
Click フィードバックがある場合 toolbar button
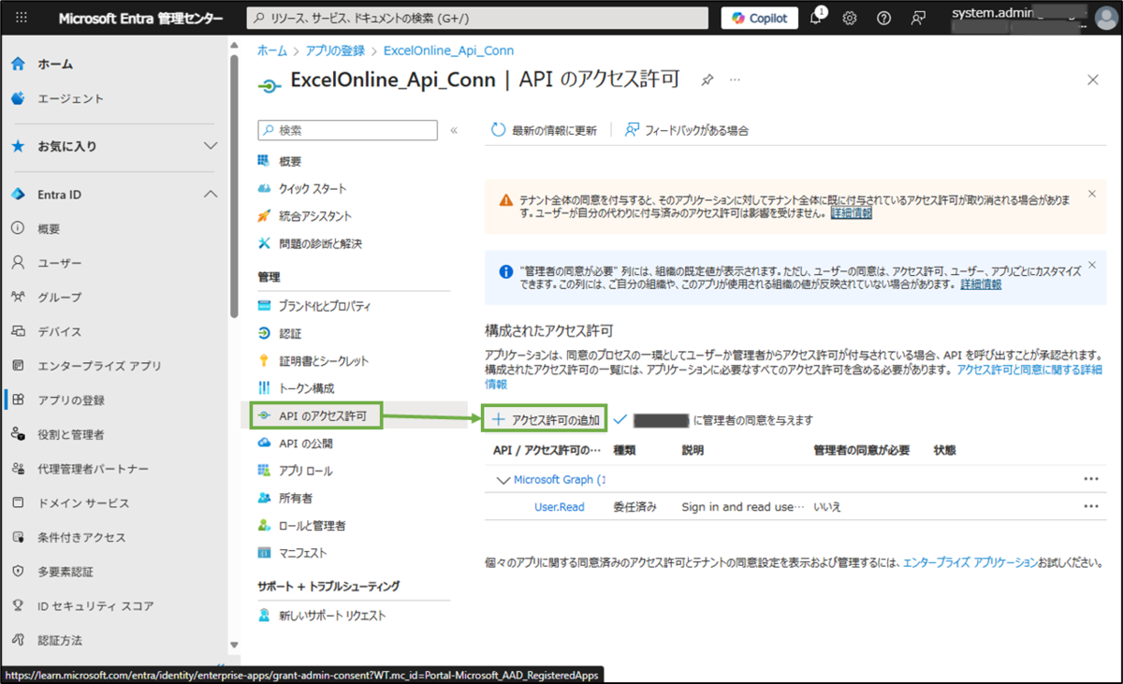click(687, 130)
